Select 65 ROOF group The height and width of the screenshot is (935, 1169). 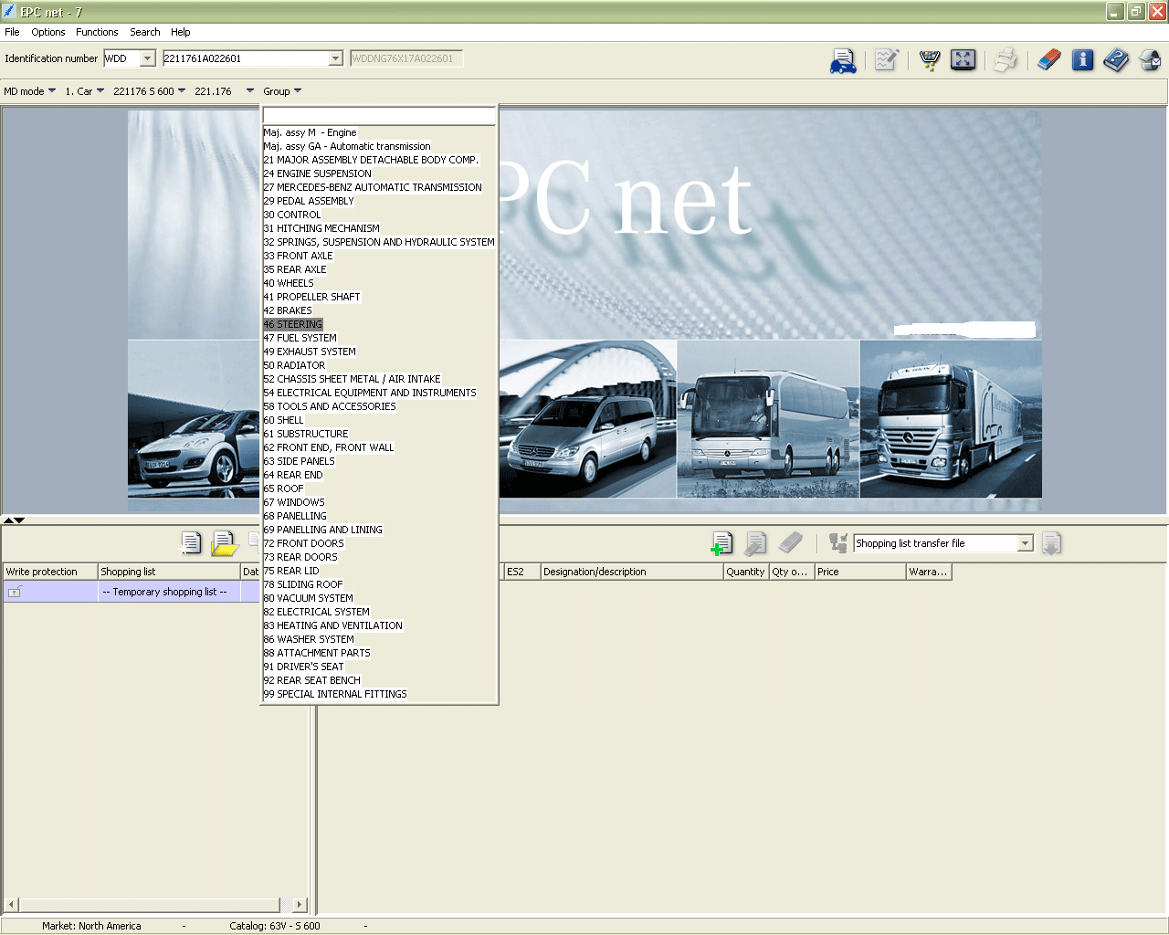[x=283, y=489]
